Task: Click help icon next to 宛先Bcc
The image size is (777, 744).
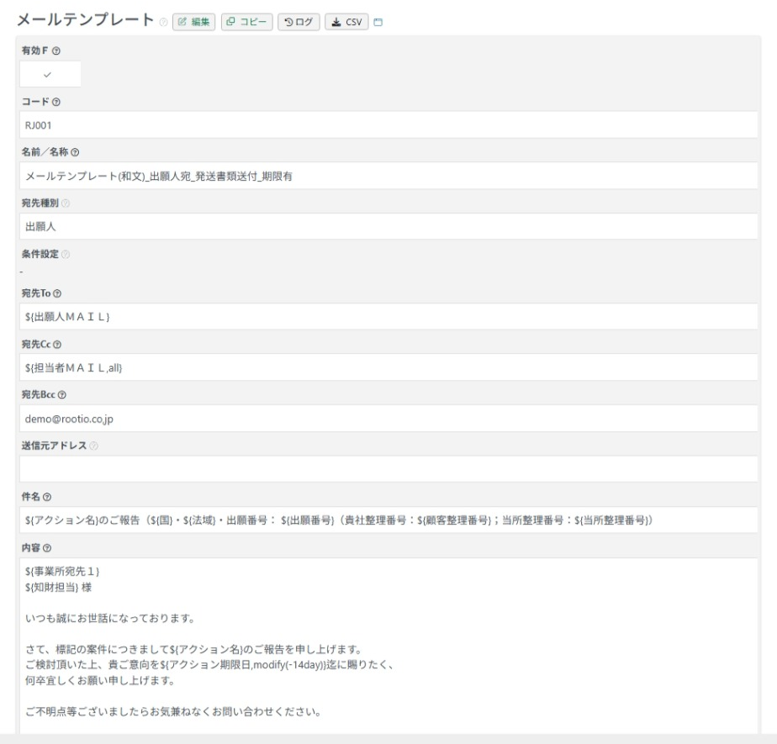Action: [x=61, y=394]
